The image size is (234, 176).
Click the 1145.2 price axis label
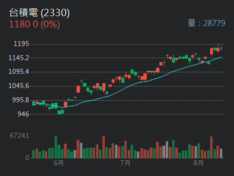click(19, 58)
